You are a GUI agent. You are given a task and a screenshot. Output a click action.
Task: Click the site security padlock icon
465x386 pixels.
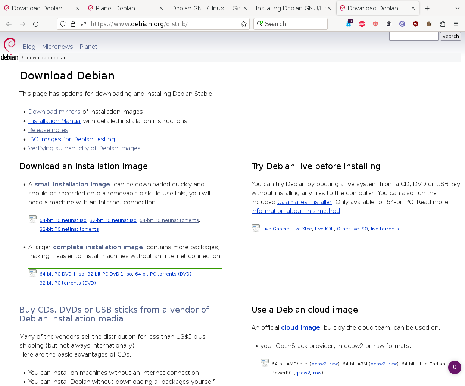[73, 24]
